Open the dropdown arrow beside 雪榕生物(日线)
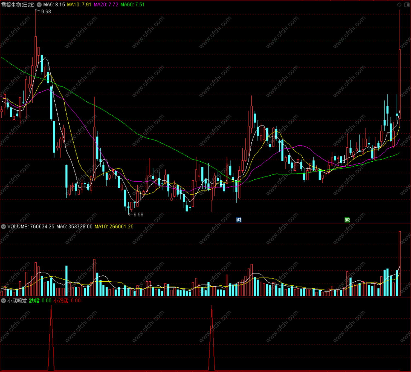The height and width of the screenshot is (372, 411). tap(39, 5)
